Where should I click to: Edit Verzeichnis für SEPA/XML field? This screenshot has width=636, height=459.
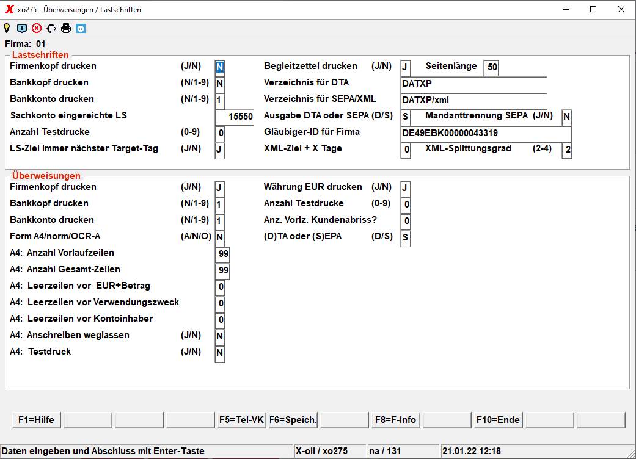point(473,101)
